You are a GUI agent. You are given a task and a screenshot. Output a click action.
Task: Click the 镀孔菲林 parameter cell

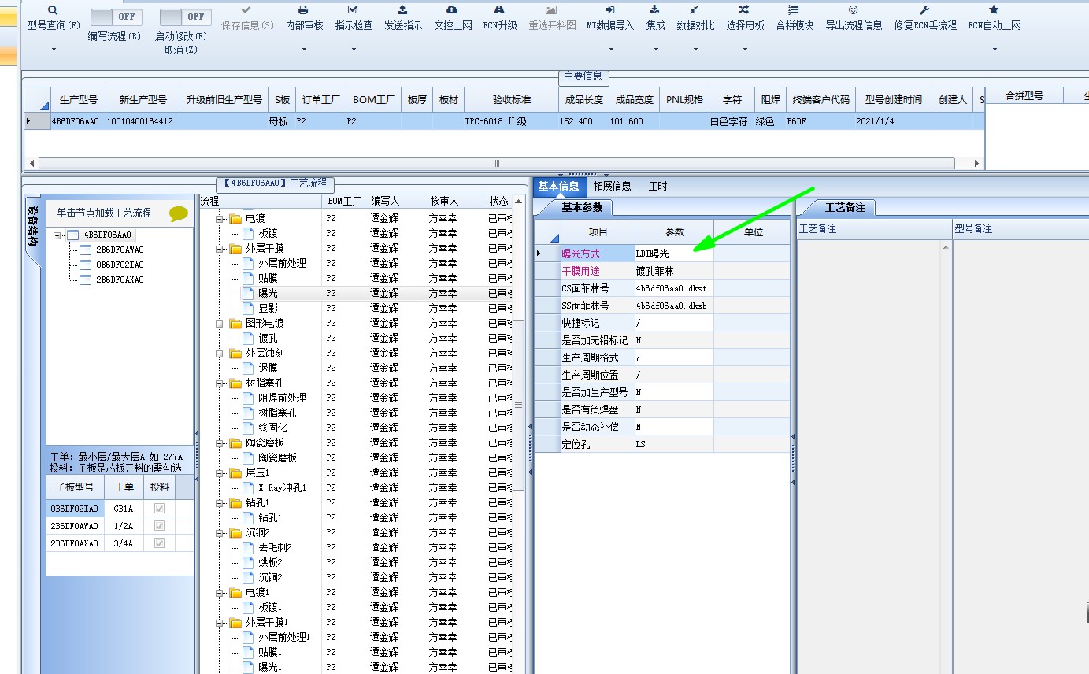(x=674, y=271)
